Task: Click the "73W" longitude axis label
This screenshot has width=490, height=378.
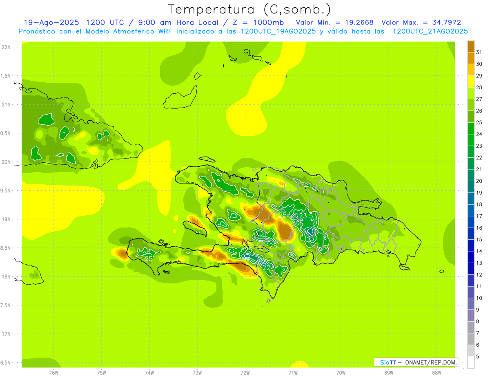Action: pyautogui.click(x=197, y=373)
